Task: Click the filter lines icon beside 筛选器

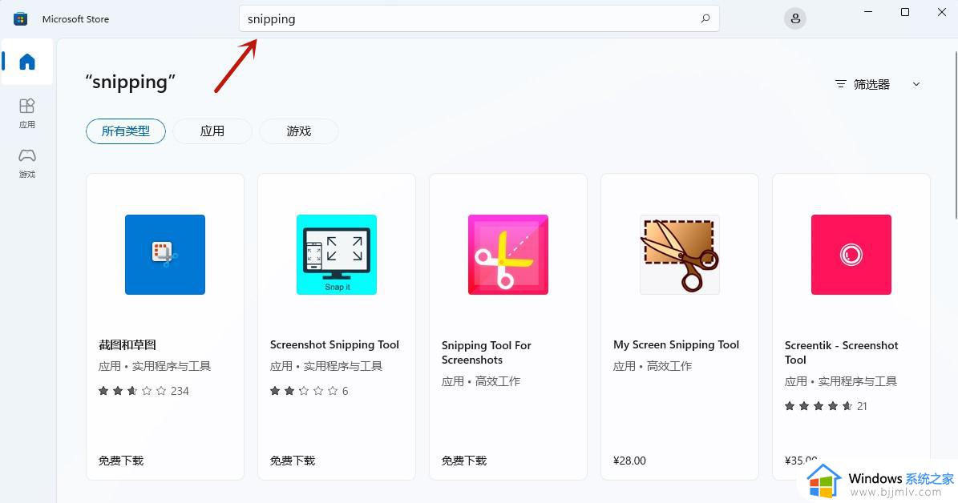Action: click(841, 84)
